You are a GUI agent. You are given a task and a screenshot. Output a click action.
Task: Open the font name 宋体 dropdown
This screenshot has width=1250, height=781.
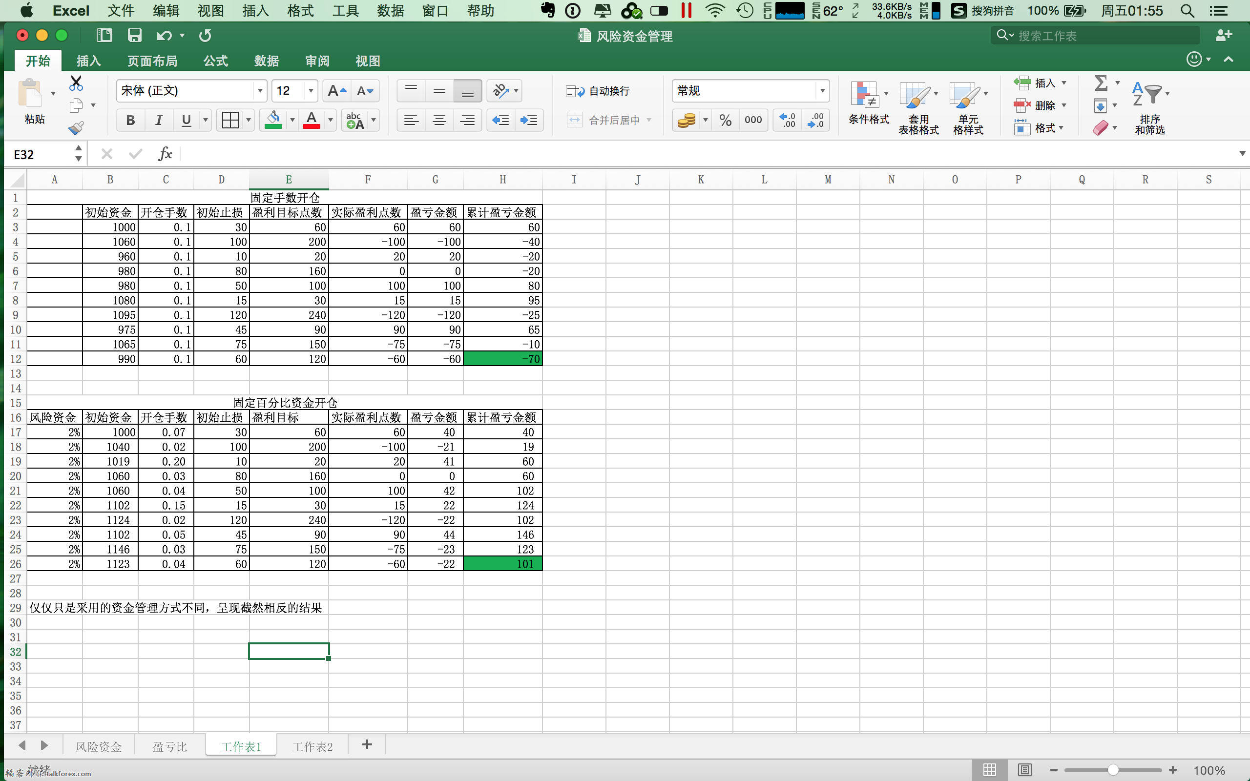260,91
